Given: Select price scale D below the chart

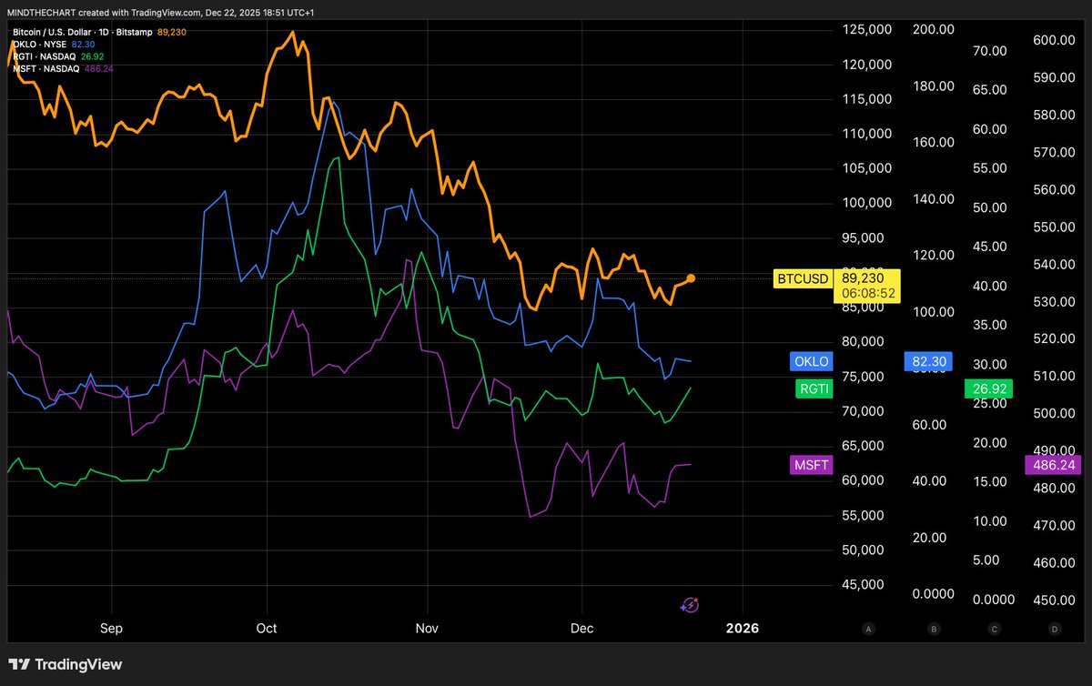Looking at the screenshot, I should pos(1054,629).
